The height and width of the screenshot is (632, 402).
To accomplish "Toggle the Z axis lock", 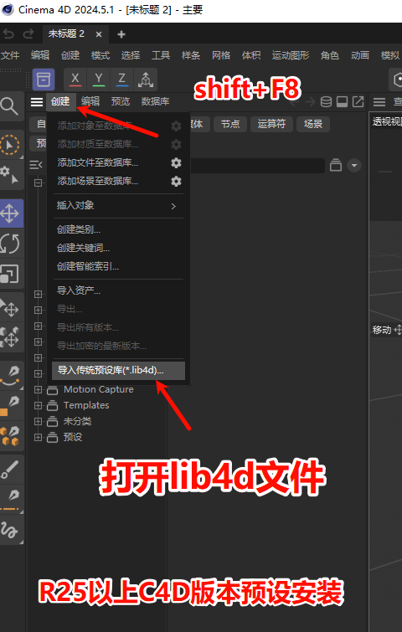I will point(121,80).
